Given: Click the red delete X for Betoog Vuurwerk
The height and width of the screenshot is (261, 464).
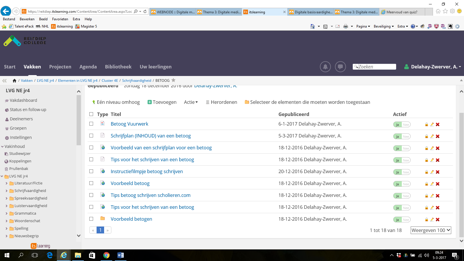Looking at the screenshot, I should 438,124.
